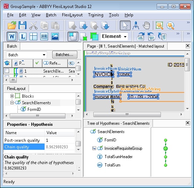Open the Tools menu
Image resolution: width=194 pixels, height=188 pixels.
(114, 15)
